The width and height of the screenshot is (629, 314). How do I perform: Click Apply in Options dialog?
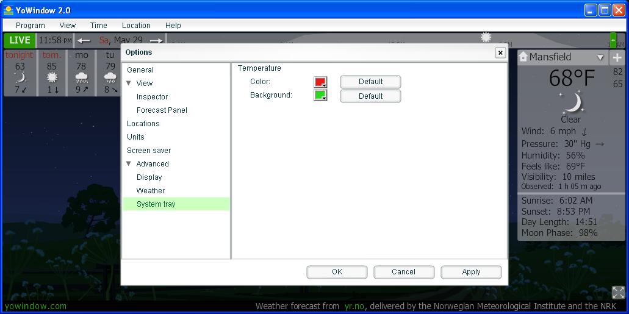pyautogui.click(x=471, y=272)
